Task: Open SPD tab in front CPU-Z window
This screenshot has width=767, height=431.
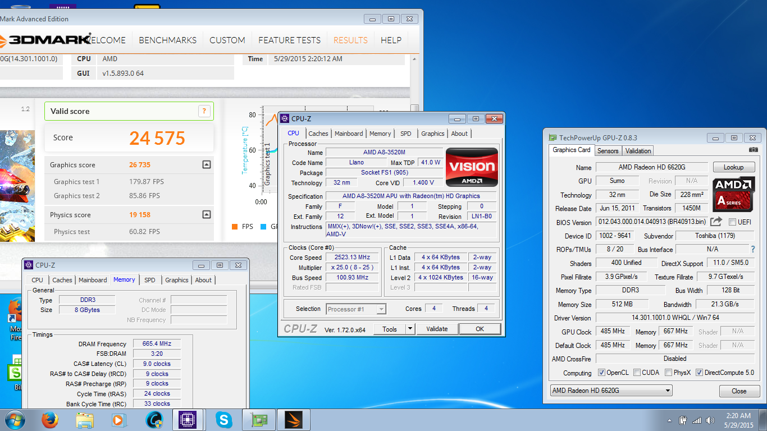Action: click(405, 134)
